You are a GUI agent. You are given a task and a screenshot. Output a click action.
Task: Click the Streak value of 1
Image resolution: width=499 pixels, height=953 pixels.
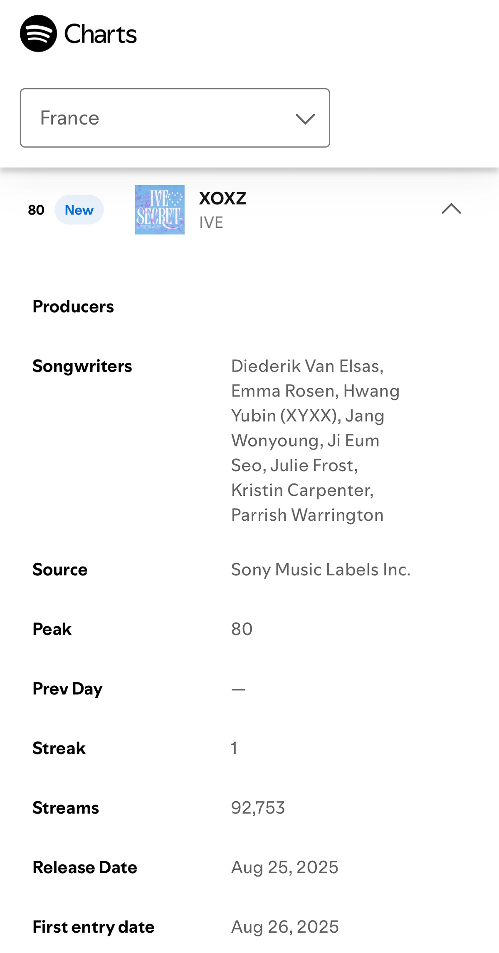pos(234,749)
